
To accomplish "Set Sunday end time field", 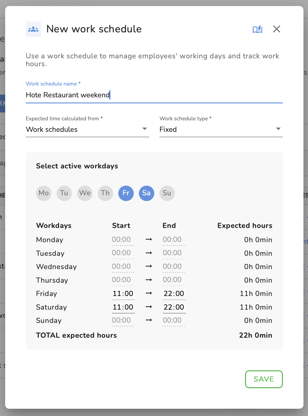I will 174,320.
